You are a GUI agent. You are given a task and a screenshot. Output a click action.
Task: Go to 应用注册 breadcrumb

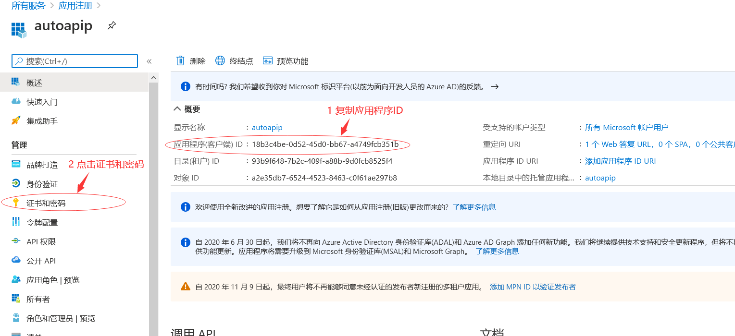(x=75, y=6)
